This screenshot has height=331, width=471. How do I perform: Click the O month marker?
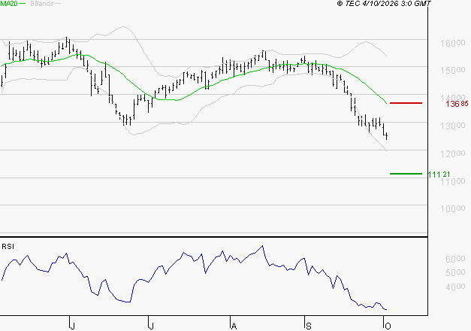pos(388,326)
